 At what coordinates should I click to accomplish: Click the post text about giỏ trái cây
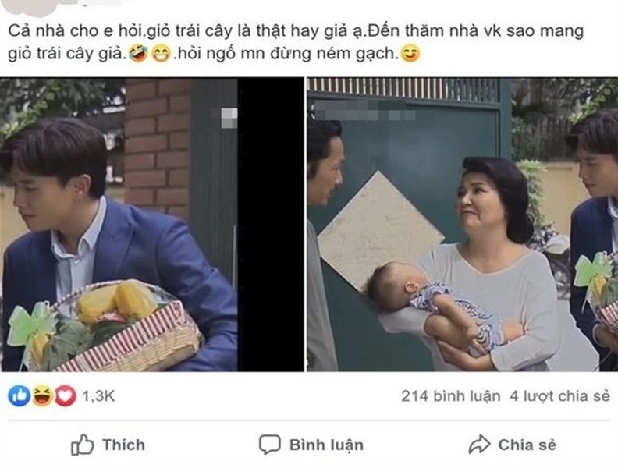[x=296, y=42]
